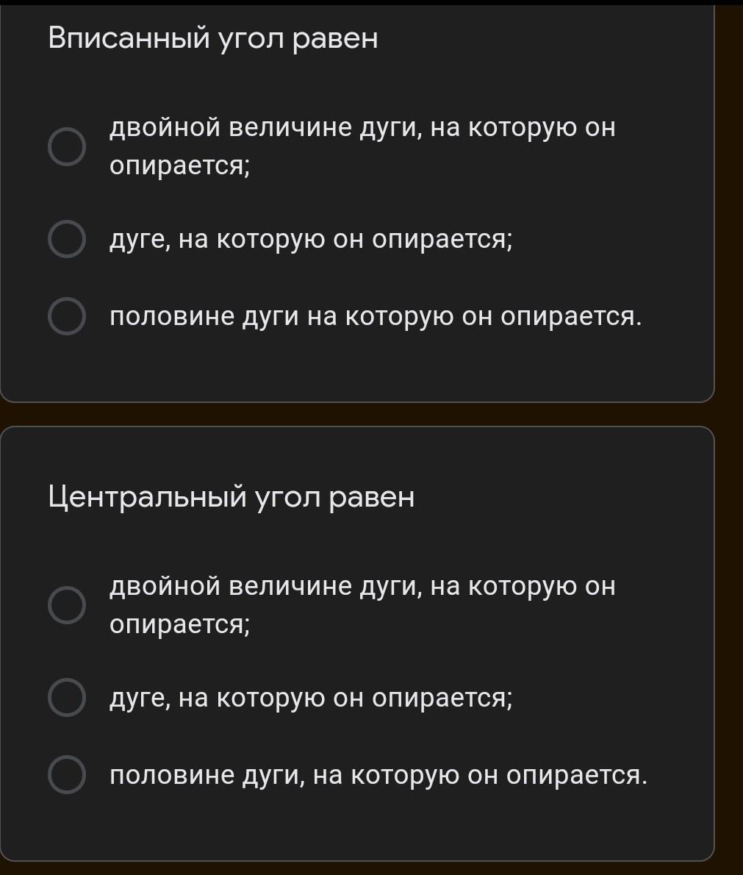
Task: Click label 'дуге, на которую он опирается;' in first question
Action: [312, 240]
